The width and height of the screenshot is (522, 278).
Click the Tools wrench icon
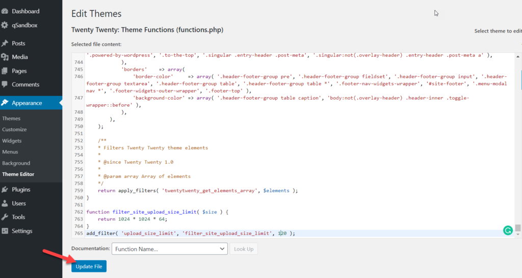click(5, 217)
